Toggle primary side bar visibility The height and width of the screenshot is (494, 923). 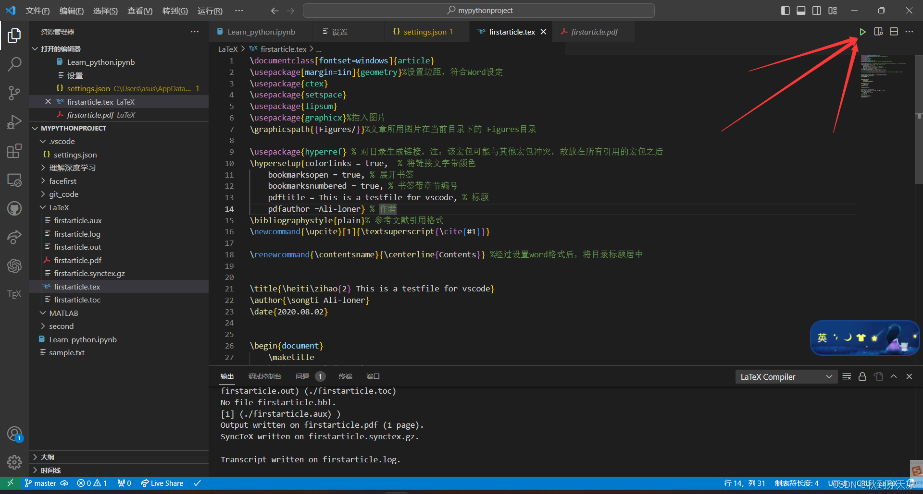[786, 11]
